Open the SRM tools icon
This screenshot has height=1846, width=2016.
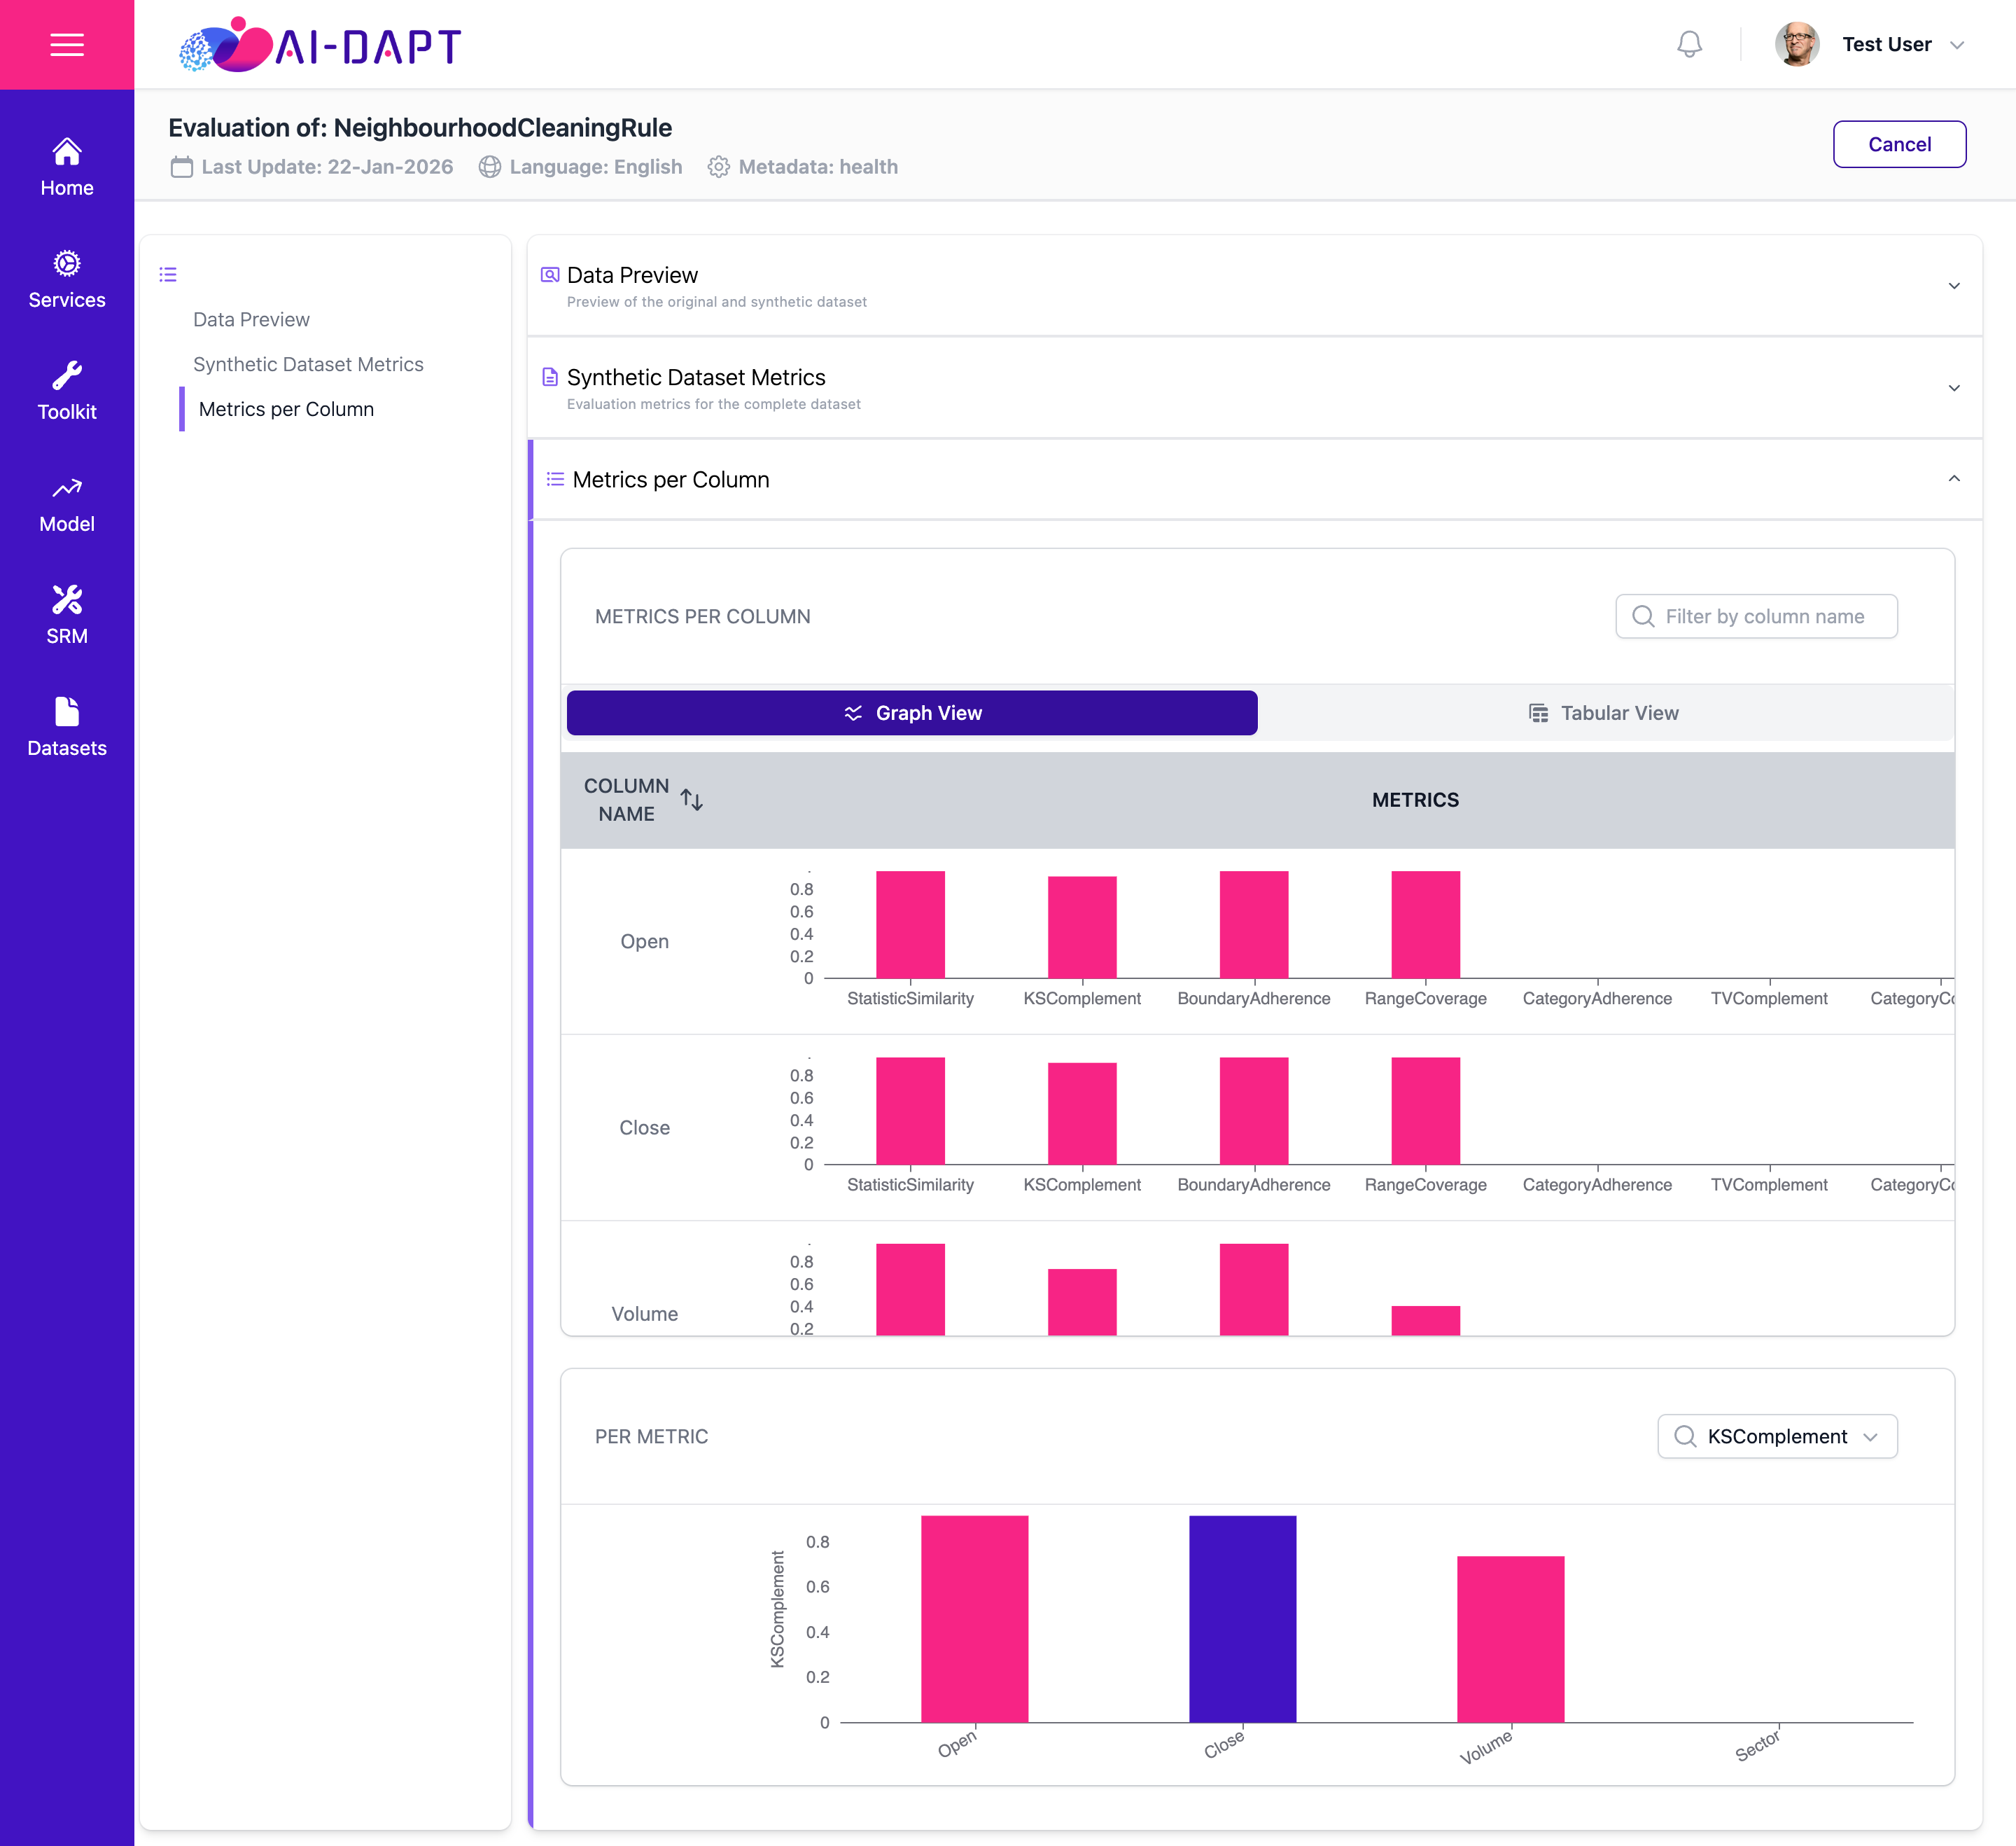coord(67,599)
